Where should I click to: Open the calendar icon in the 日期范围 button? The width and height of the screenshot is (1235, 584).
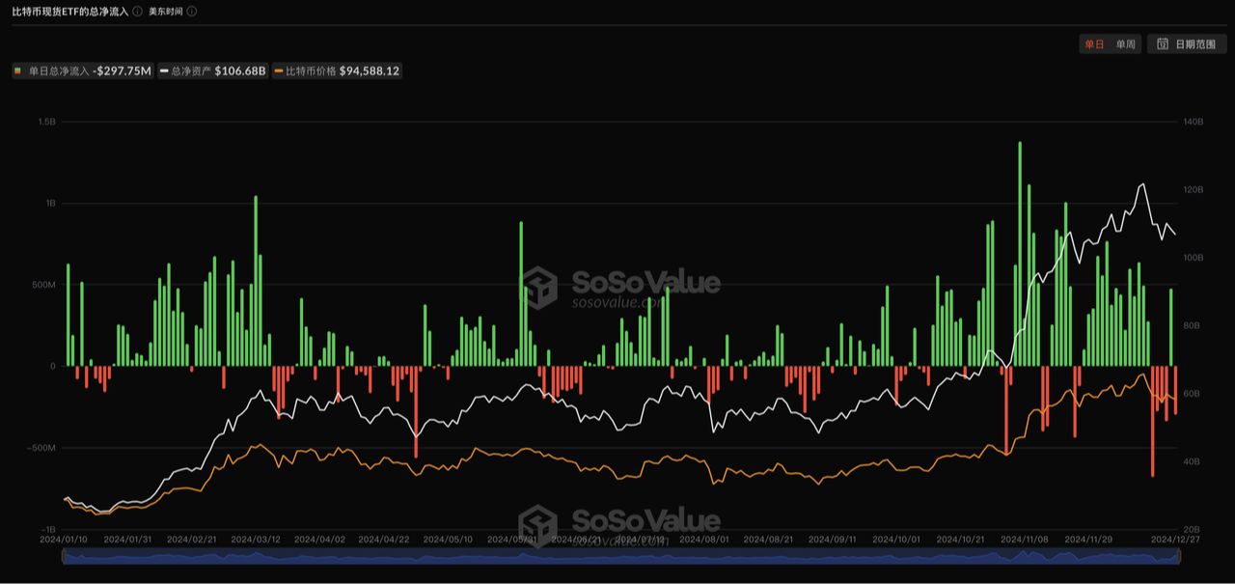coord(1164,43)
